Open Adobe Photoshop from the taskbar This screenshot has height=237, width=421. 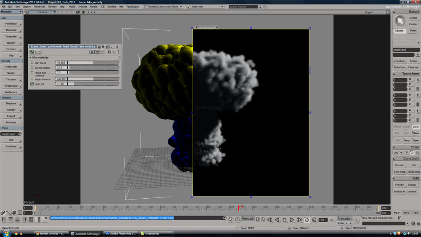click(x=121, y=233)
